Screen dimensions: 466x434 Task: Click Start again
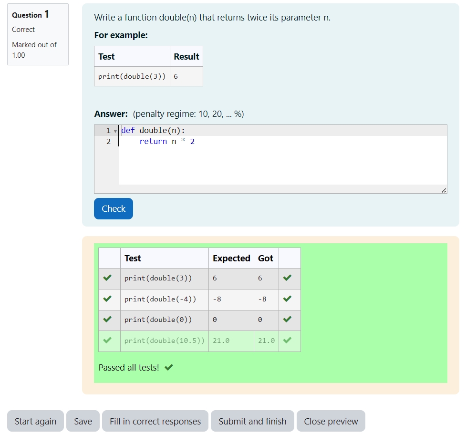coord(35,421)
